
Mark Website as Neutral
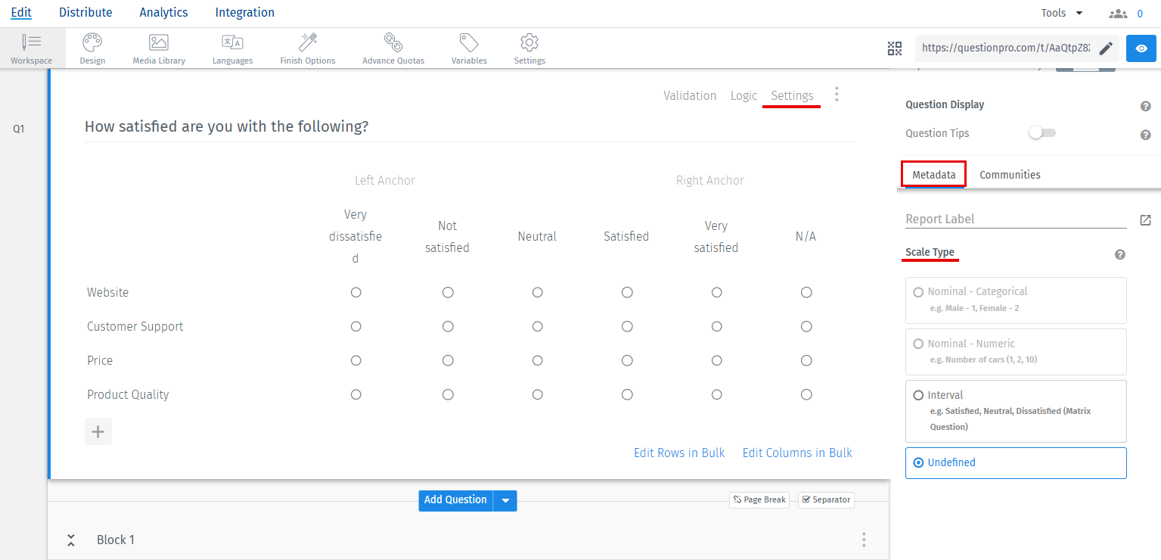537,292
